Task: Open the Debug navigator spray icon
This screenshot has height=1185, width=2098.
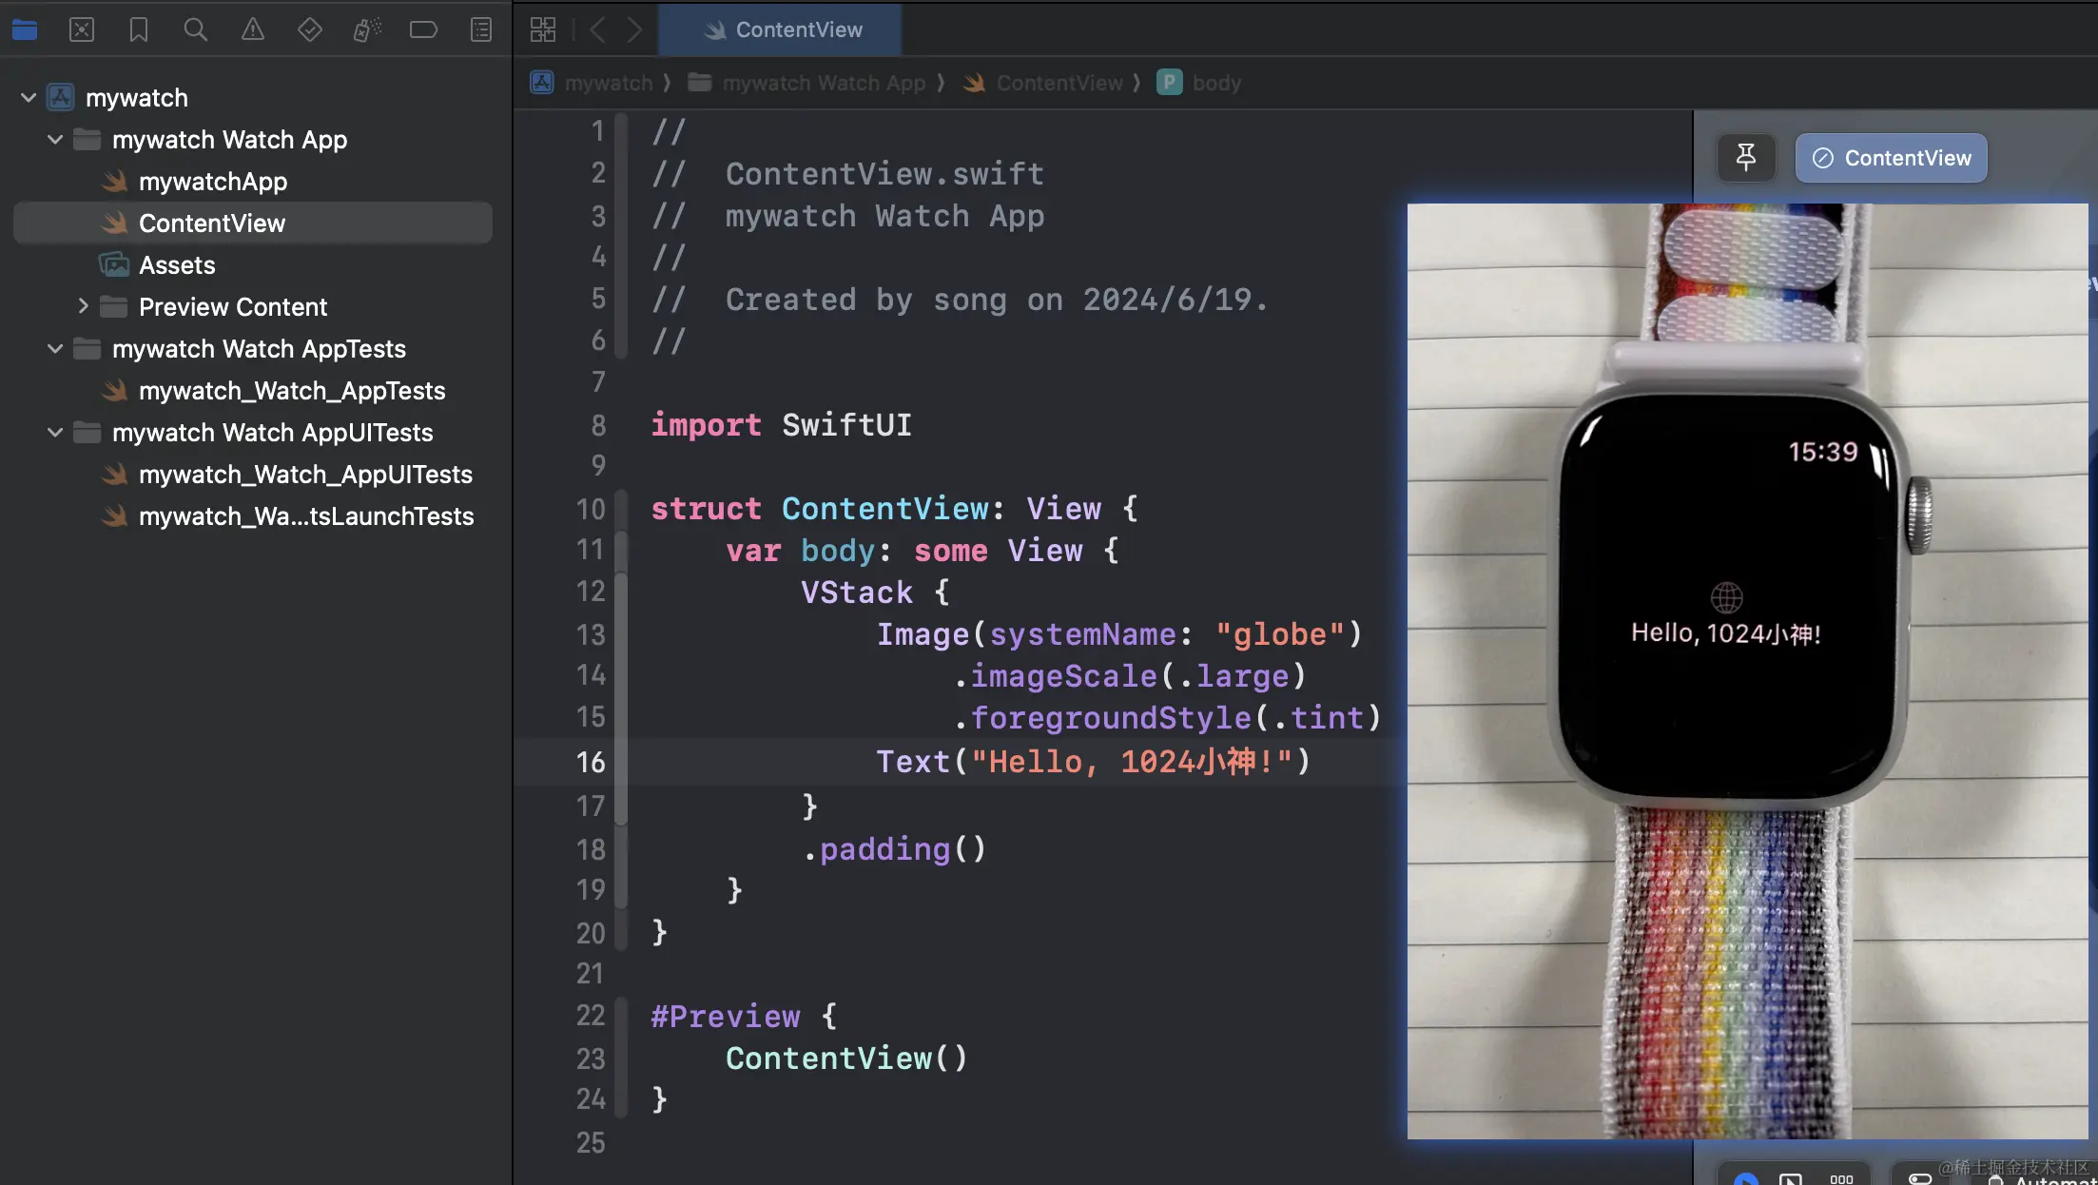Action: coord(367,29)
